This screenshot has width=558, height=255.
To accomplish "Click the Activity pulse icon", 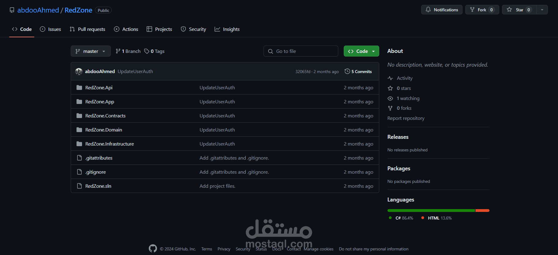I will [390, 78].
